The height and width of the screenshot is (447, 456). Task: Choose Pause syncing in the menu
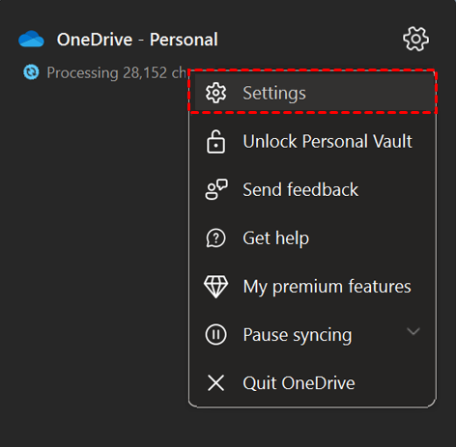click(x=312, y=335)
